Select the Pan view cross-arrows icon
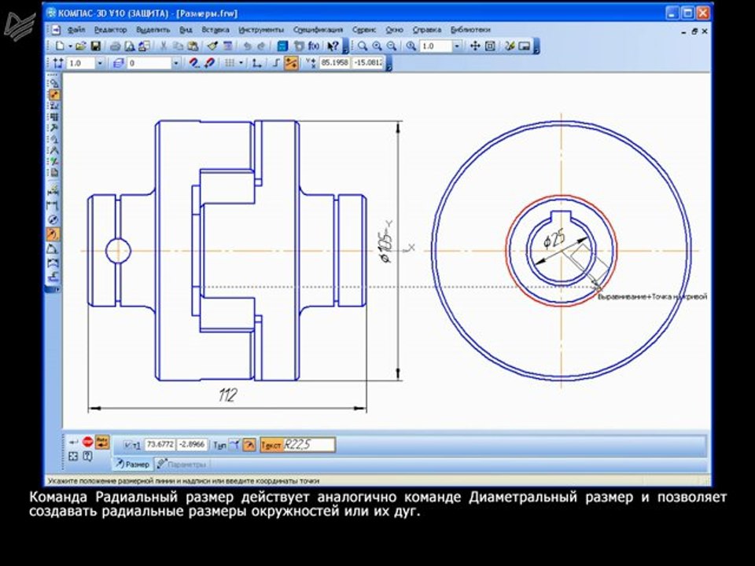The image size is (755, 566). (475, 46)
